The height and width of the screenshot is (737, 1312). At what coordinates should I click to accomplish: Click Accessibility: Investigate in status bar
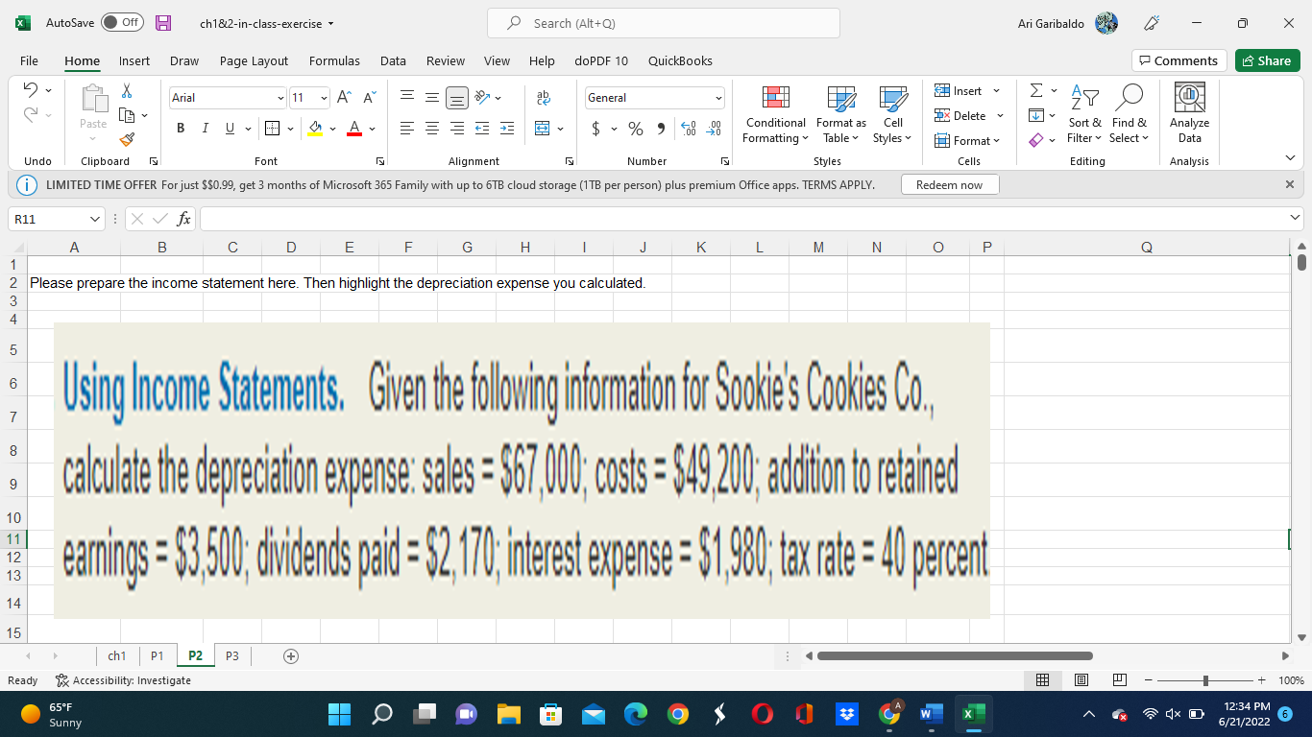click(123, 680)
